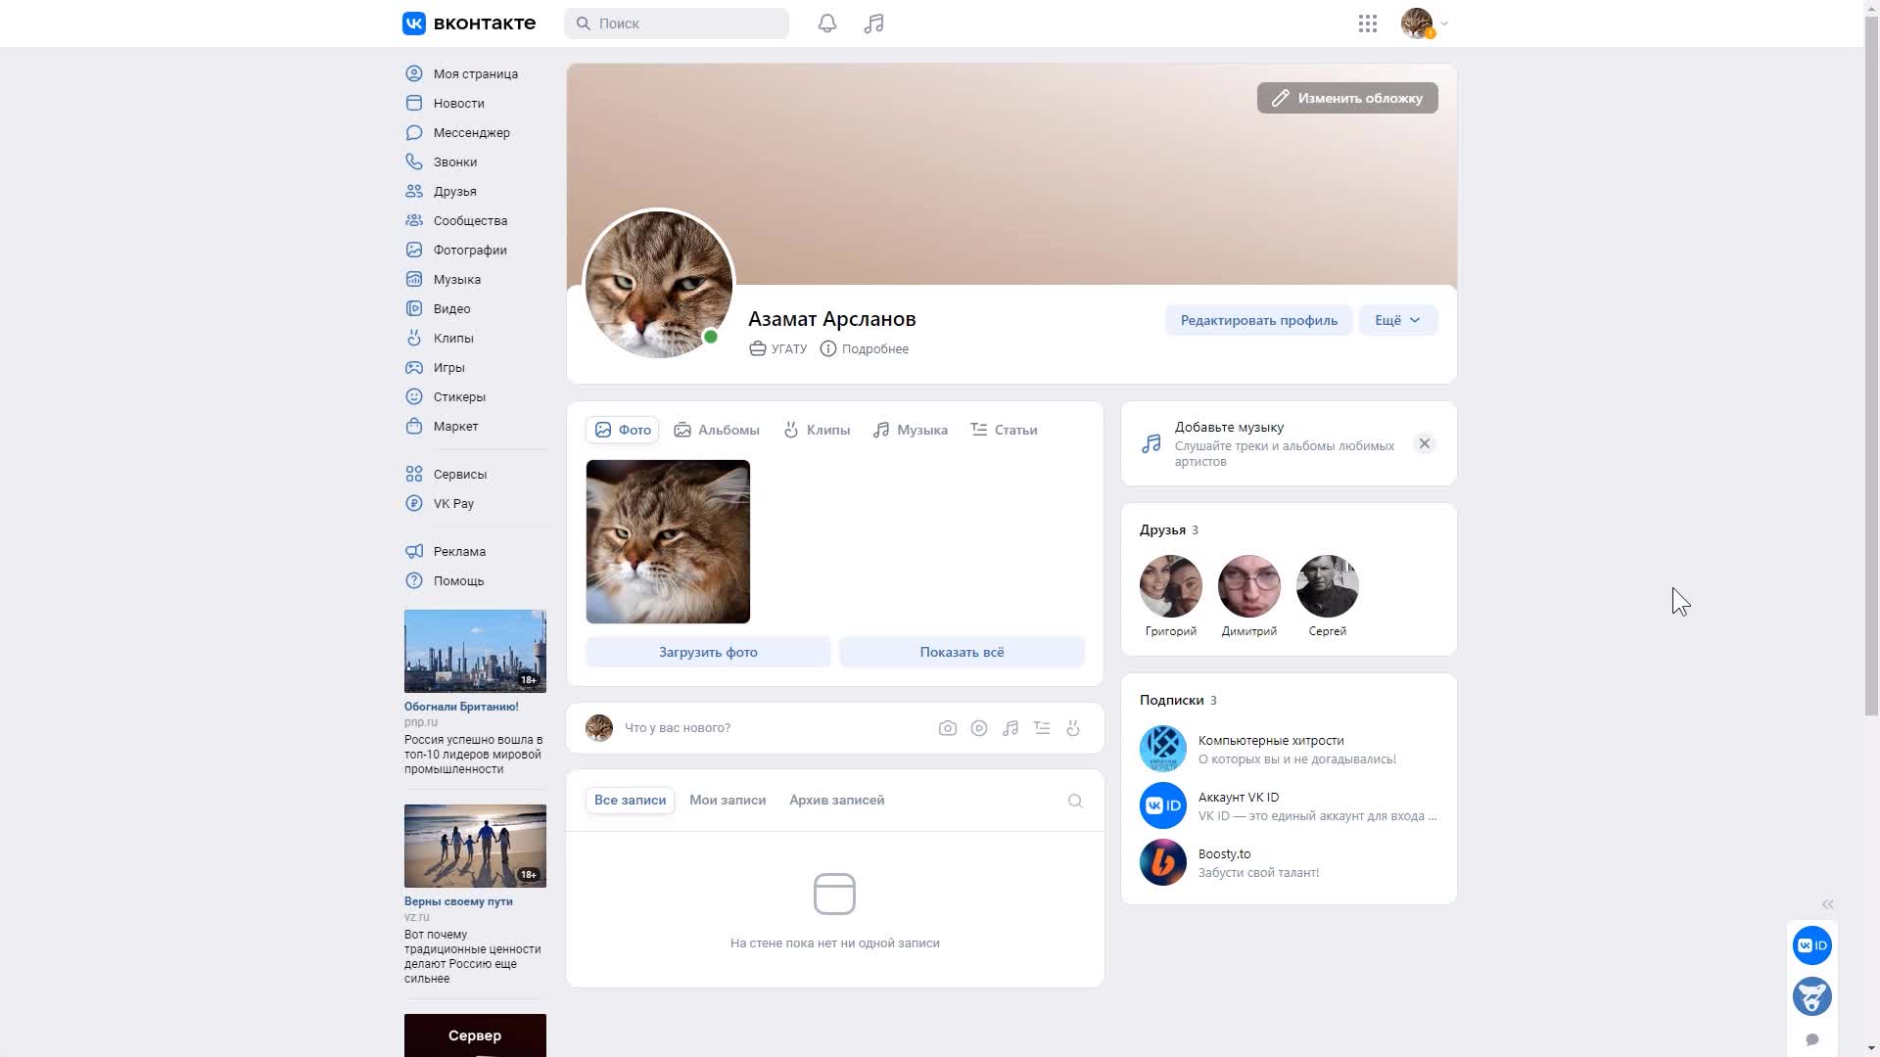1880x1057 pixels.
Task: Dismiss the 'Добавьте музыку' suggestion
Action: coord(1425,443)
